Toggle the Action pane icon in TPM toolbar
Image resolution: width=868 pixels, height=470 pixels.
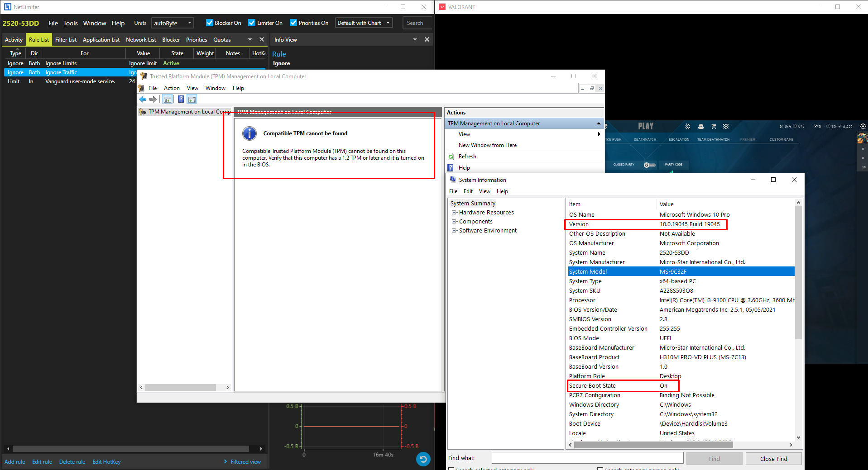(x=192, y=100)
